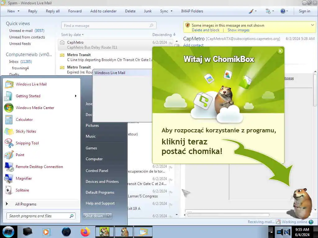Click the dark globe taskbar icon
This screenshot has width=318, height=238.
[x=66, y=232]
